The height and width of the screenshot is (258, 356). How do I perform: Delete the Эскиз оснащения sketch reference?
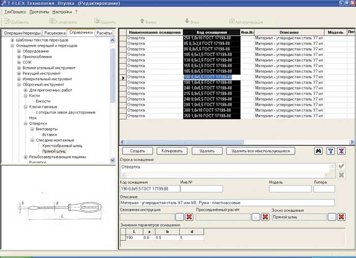(341, 217)
